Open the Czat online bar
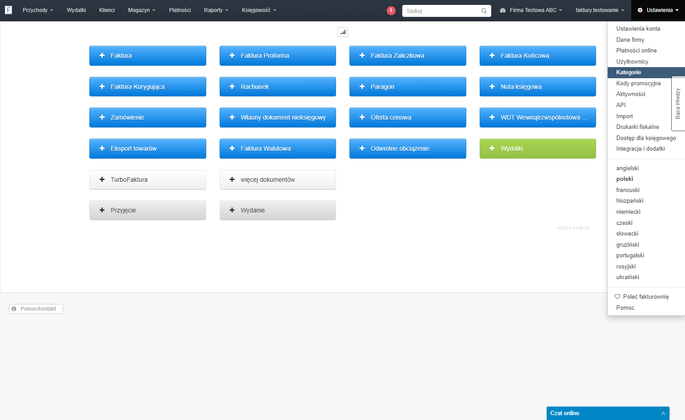Image resolution: width=685 pixels, height=420 pixels. click(x=608, y=413)
